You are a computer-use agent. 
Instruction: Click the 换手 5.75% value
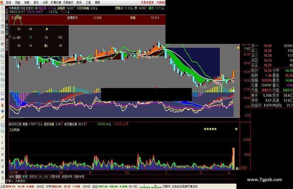267,95
